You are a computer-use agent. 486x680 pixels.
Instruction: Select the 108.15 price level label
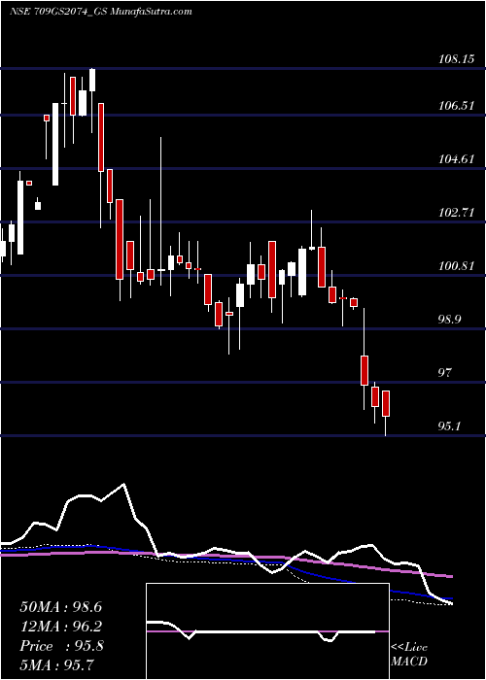pyautogui.click(x=457, y=59)
